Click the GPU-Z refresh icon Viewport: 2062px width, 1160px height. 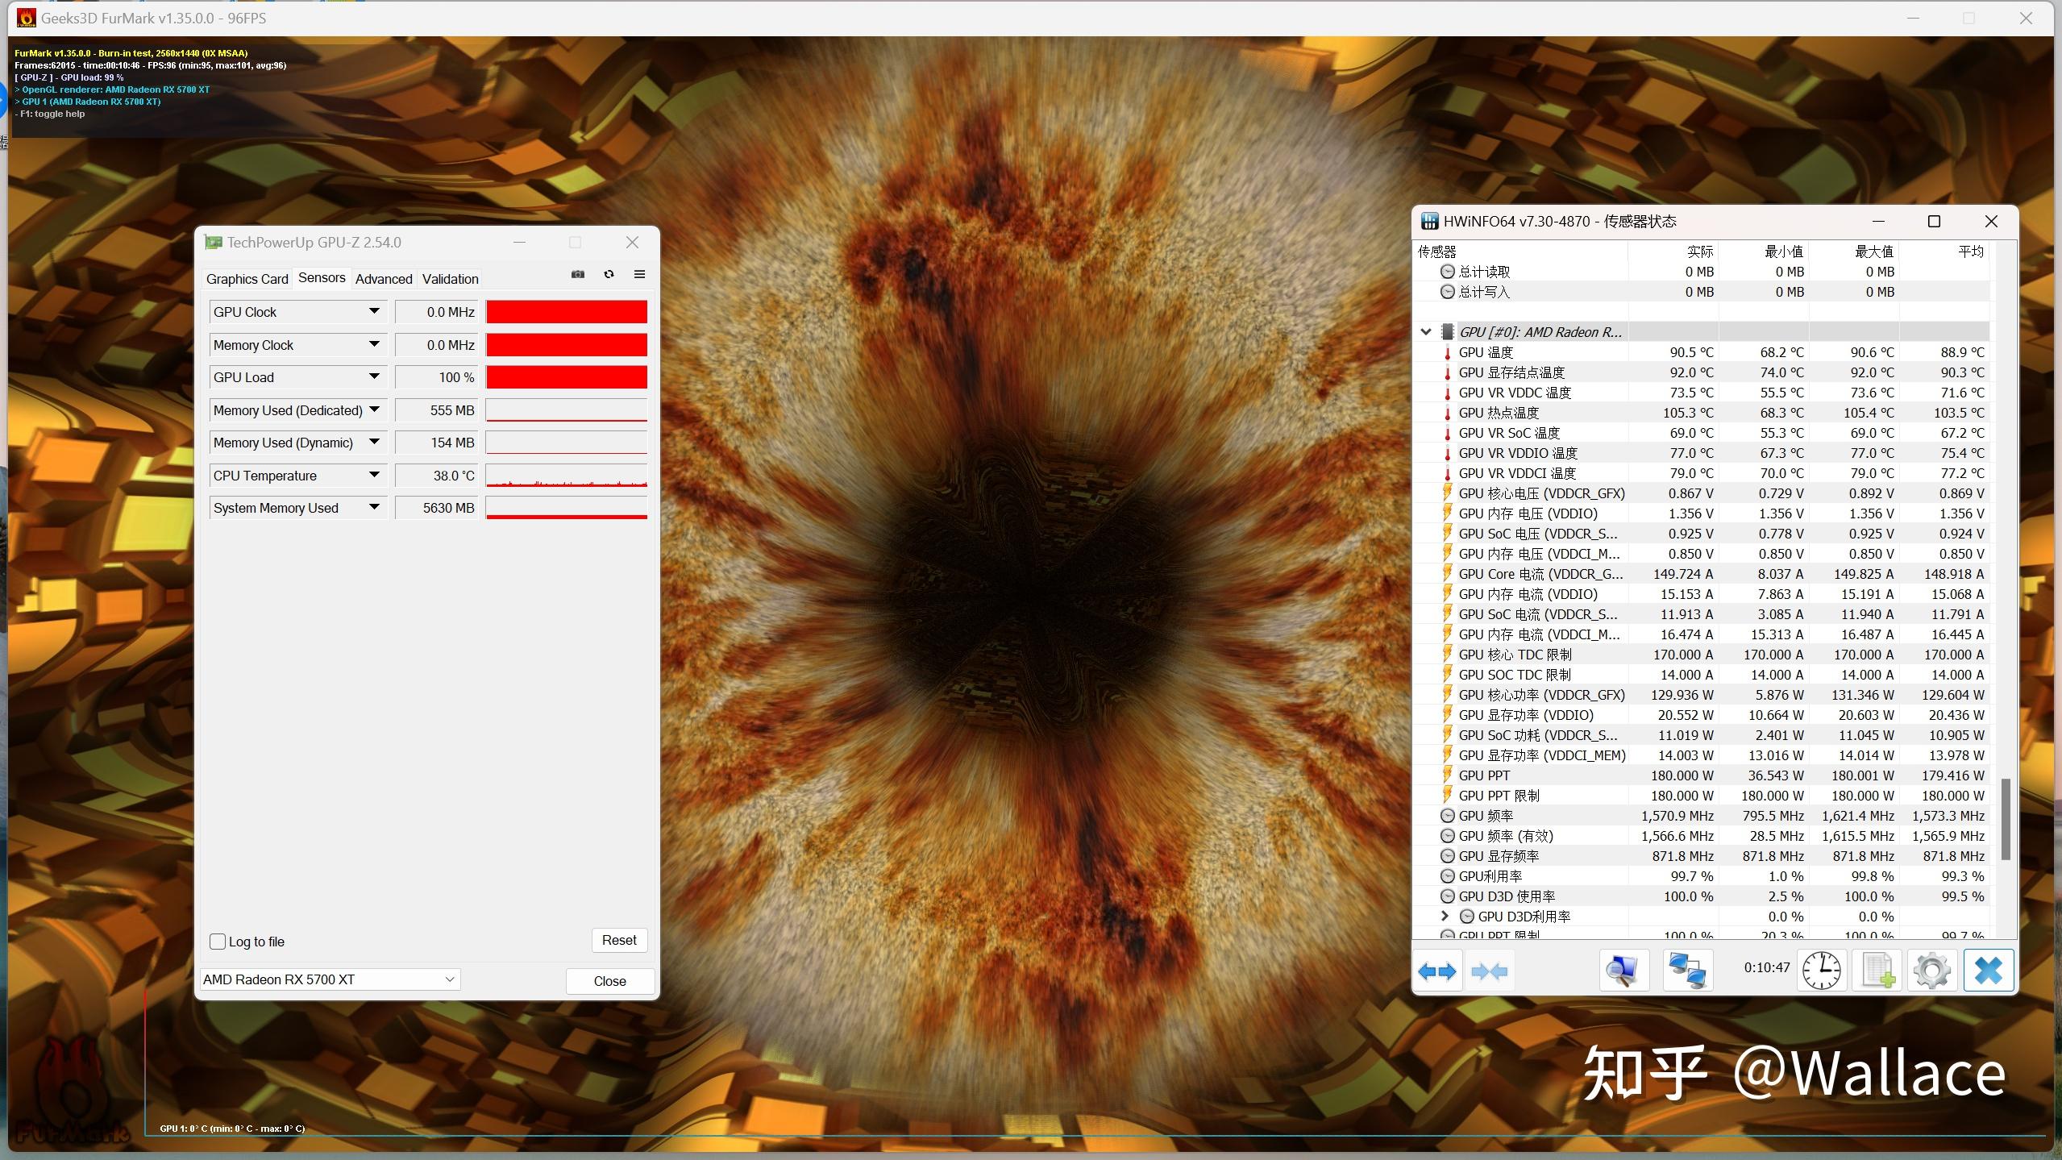click(609, 276)
